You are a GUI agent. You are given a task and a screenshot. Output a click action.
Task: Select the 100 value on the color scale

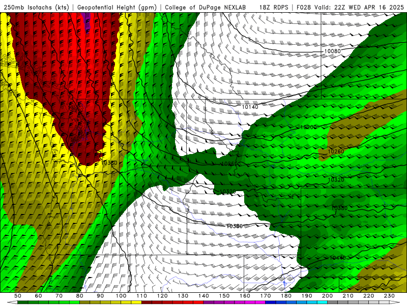click(x=121, y=296)
